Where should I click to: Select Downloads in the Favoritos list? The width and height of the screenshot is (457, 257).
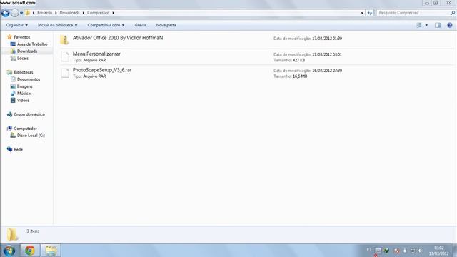(27, 51)
